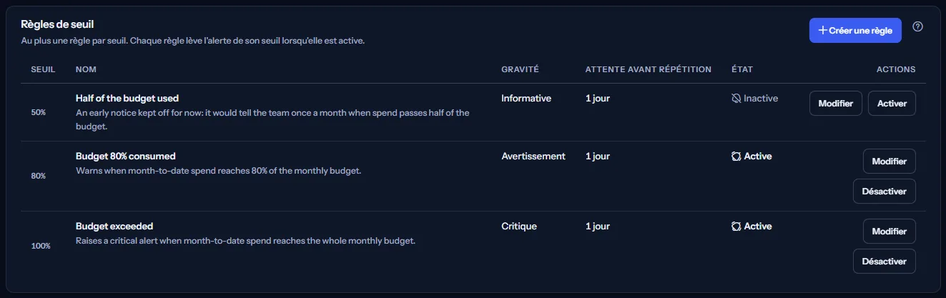Activate the Half of the budget used rule
The width and height of the screenshot is (946, 298).
(x=892, y=104)
